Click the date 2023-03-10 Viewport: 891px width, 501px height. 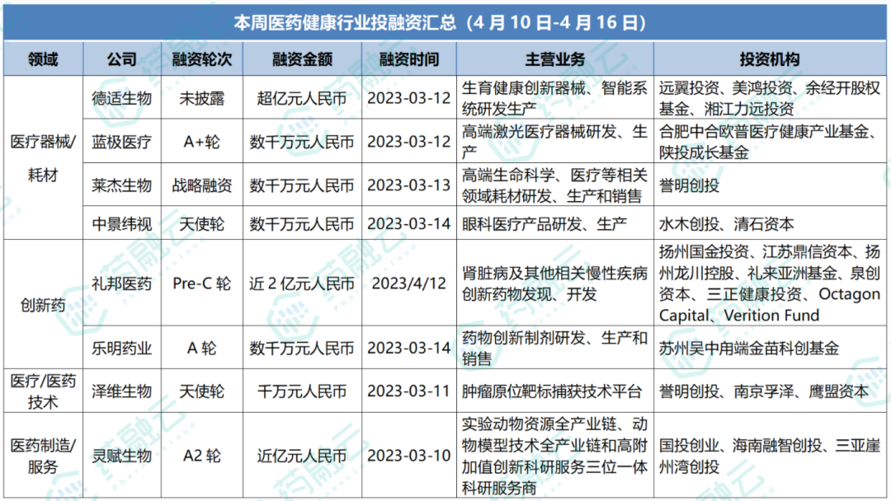click(x=408, y=456)
